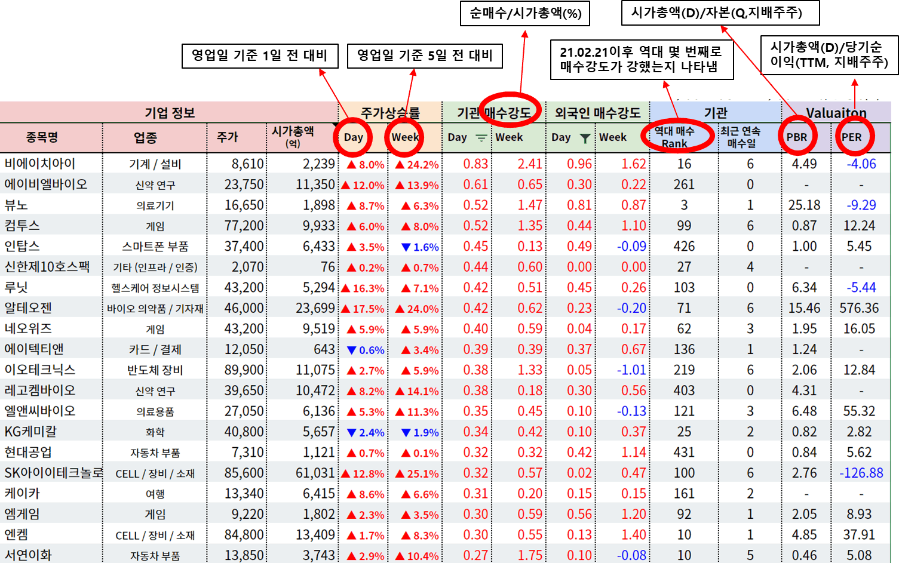Select the 기타 (인프라 / 인증) sector cell
The height and width of the screenshot is (563, 899).
(x=155, y=267)
